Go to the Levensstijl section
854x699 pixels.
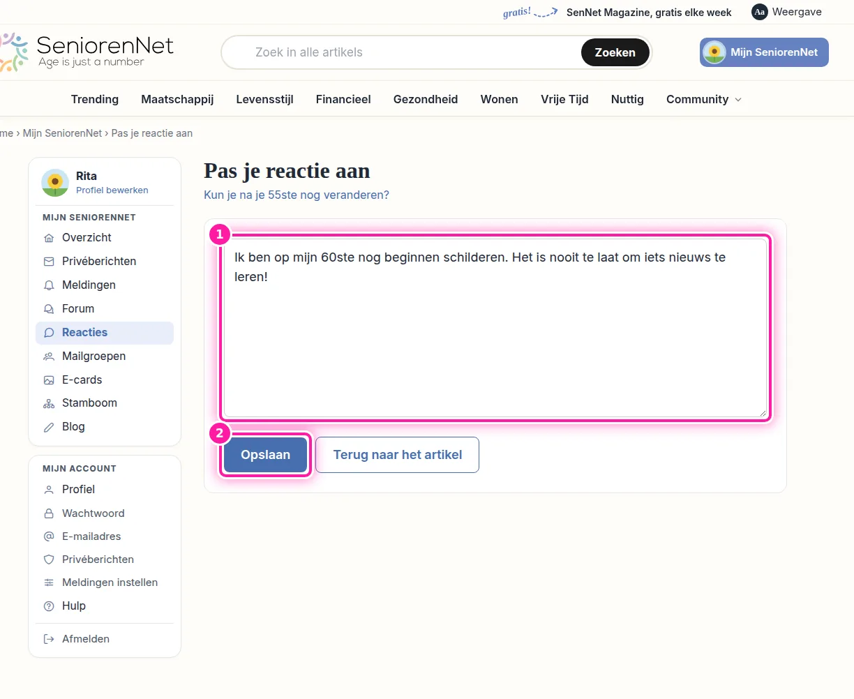pyautogui.click(x=264, y=99)
